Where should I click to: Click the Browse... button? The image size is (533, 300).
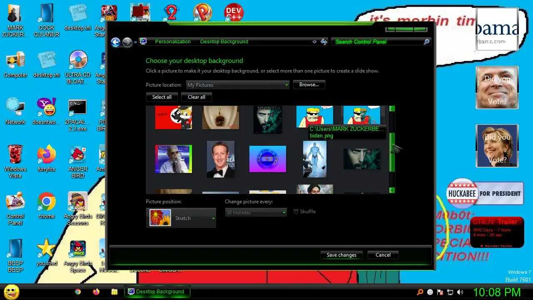(309, 85)
